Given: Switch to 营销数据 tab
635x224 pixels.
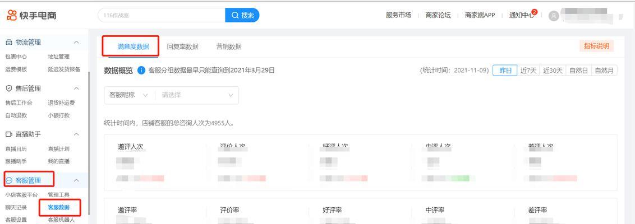Looking at the screenshot, I should (x=229, y=46).
